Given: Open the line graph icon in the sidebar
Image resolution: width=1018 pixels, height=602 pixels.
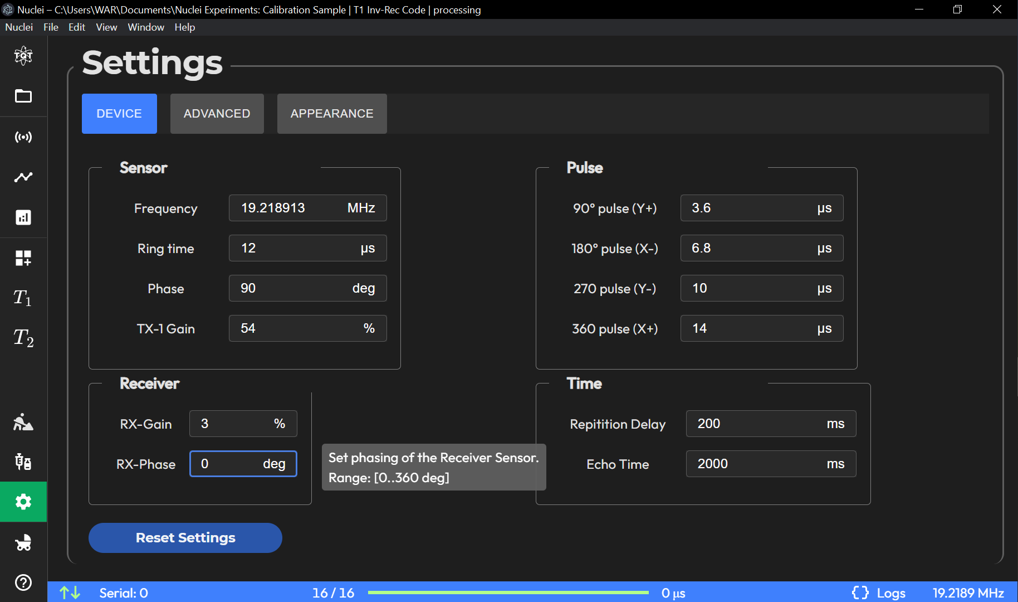Looking at the screenshot, I should coord(23,177).
